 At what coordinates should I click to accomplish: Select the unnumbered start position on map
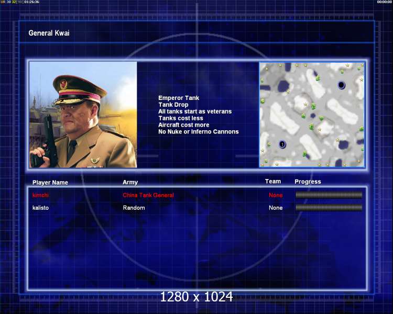(341, 85)
